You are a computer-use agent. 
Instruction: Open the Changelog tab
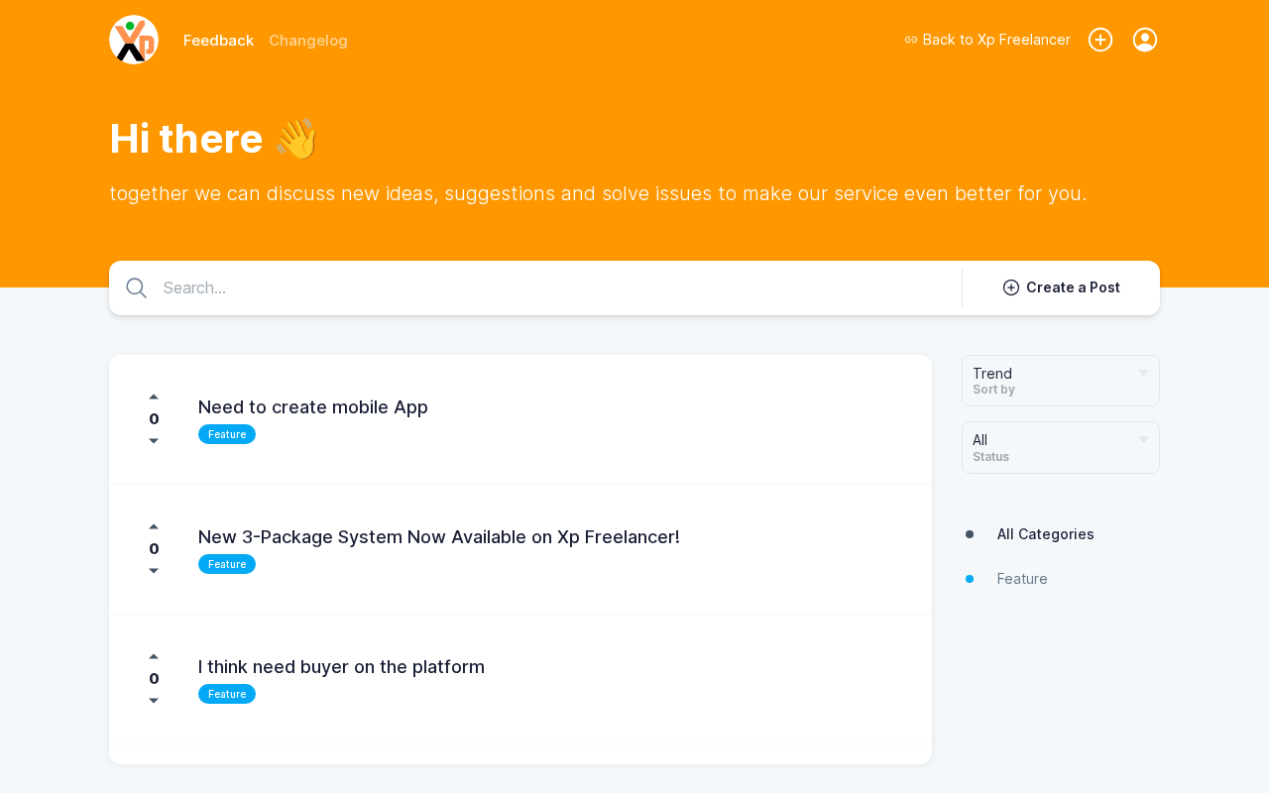click(308, 41)
